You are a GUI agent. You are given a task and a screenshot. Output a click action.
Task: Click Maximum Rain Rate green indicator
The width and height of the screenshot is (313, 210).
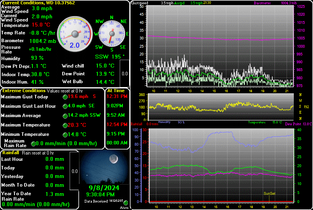click(33, 144)
